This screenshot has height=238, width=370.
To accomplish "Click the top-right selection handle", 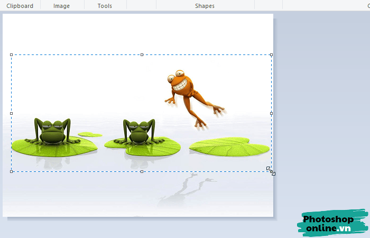I will [x=271, y=54].
